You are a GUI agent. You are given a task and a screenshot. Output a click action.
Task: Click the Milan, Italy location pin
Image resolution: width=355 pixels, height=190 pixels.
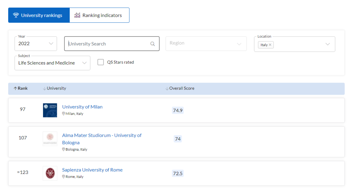point(64,114)
